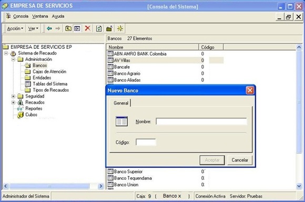Go up one level folder icon
Screen dimensions: 305x202
(68, 28)
